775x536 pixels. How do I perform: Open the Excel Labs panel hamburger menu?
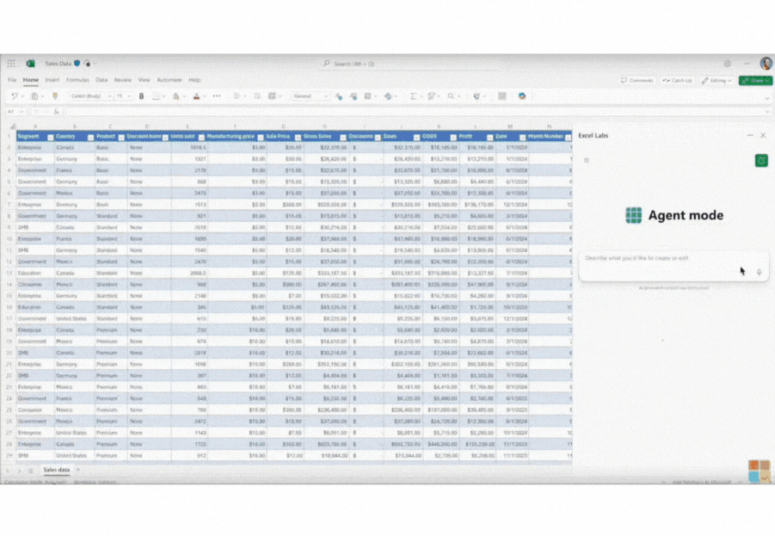[x=587, y=161]
